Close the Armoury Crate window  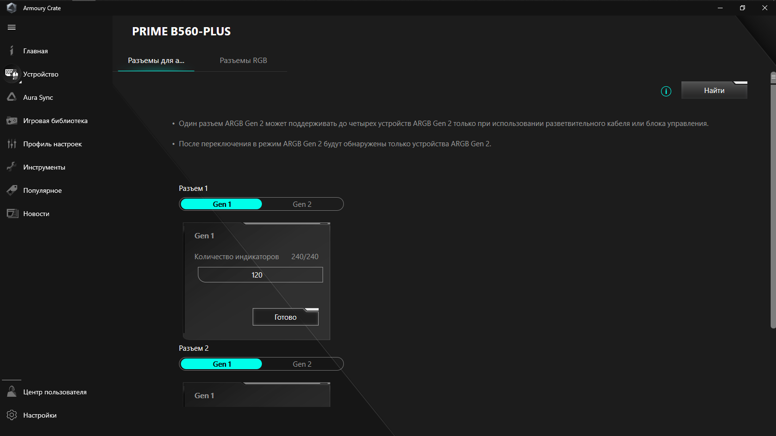tap(765, 8)
